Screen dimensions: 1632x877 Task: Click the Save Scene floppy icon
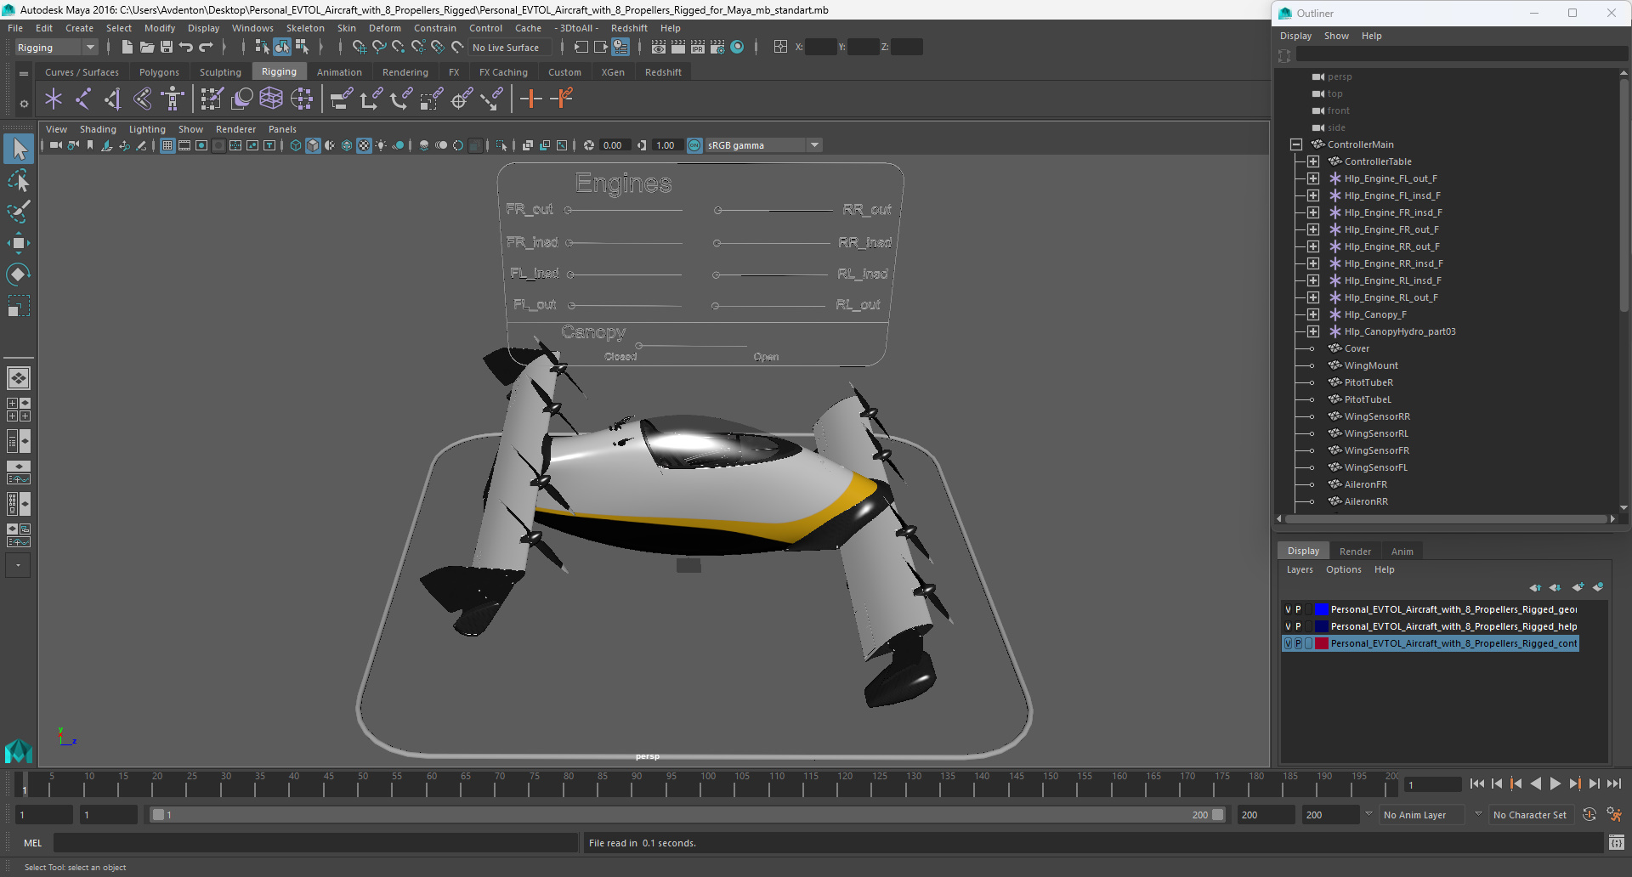pyautogui.click(x=167, y=47)
